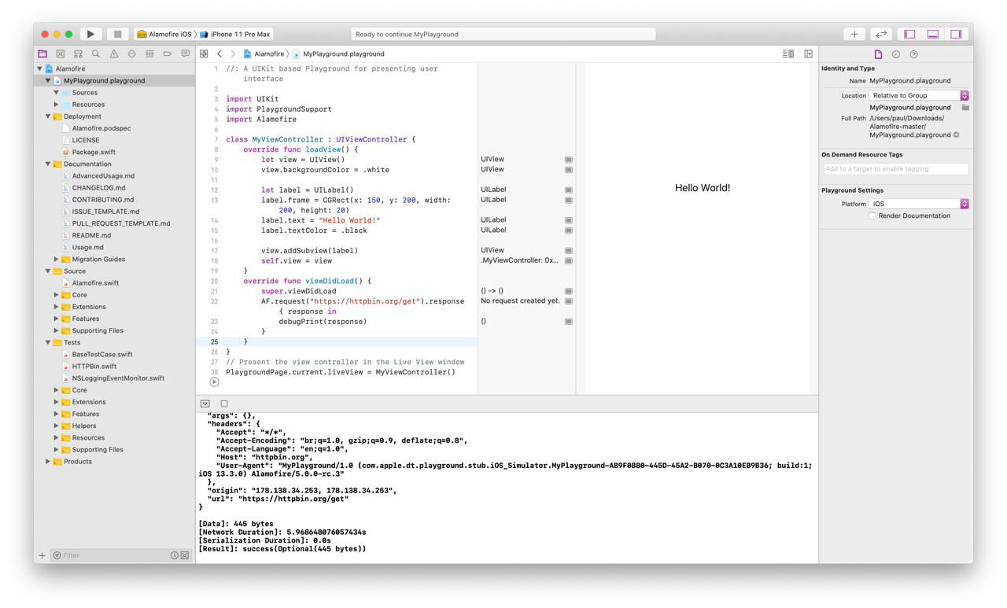Open the README.md file
The image size is (1007, 608).
(x=91, y=235)
